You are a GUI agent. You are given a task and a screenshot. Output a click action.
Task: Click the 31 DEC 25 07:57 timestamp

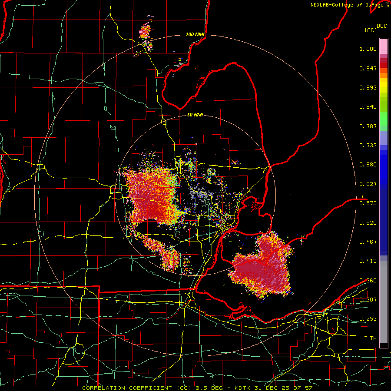pos(284,388)
